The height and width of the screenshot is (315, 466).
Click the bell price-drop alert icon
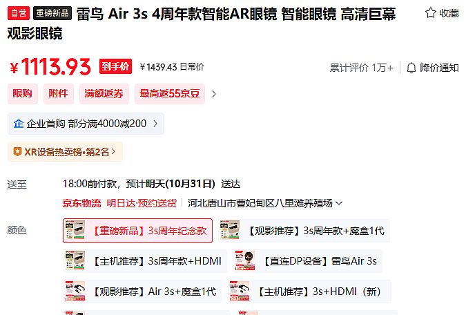[411, 68]
